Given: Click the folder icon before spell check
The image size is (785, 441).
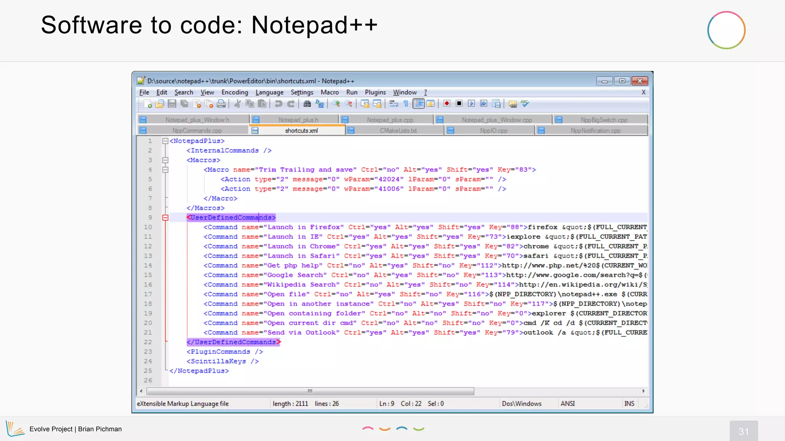Looking at the screenshot, I should 512,104.
